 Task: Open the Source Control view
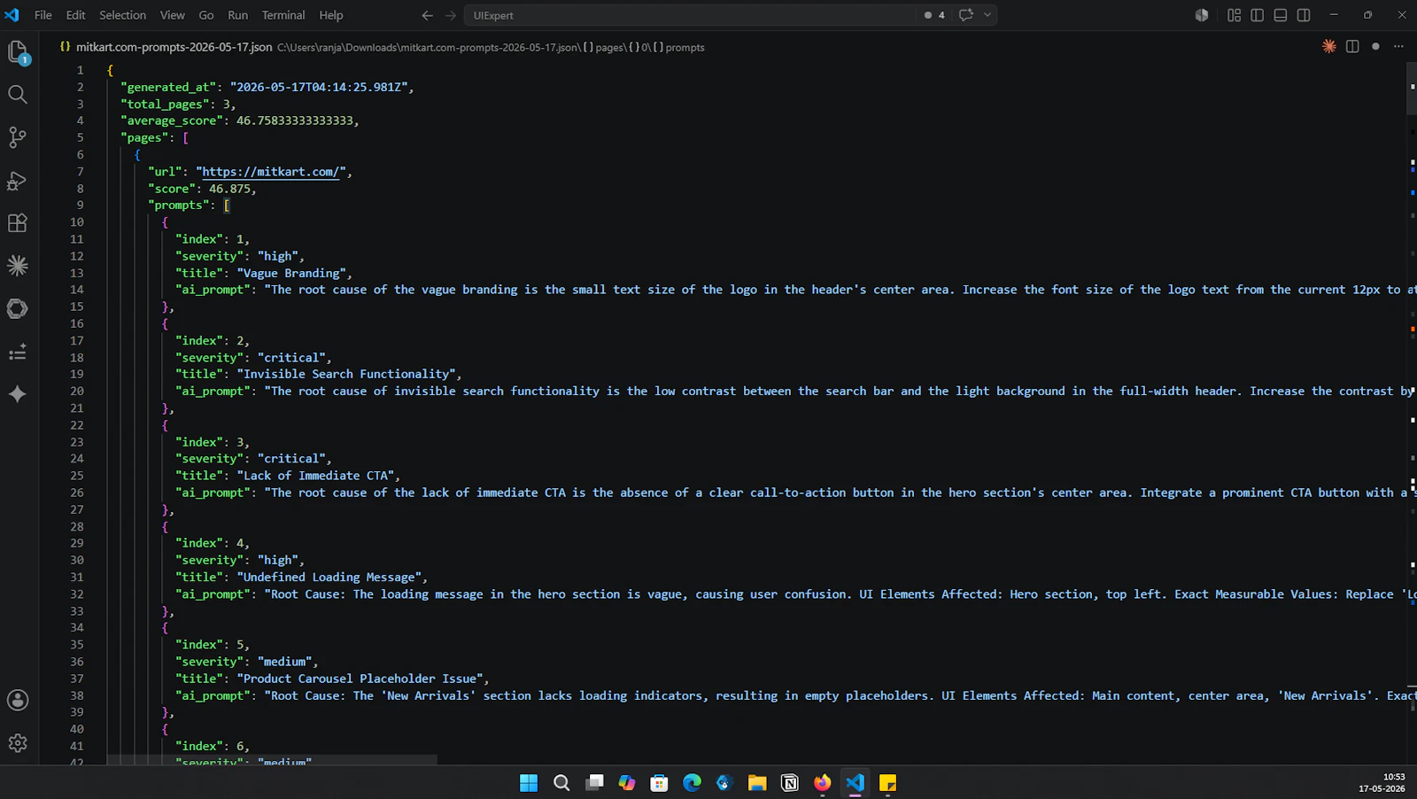click(18, 136)
